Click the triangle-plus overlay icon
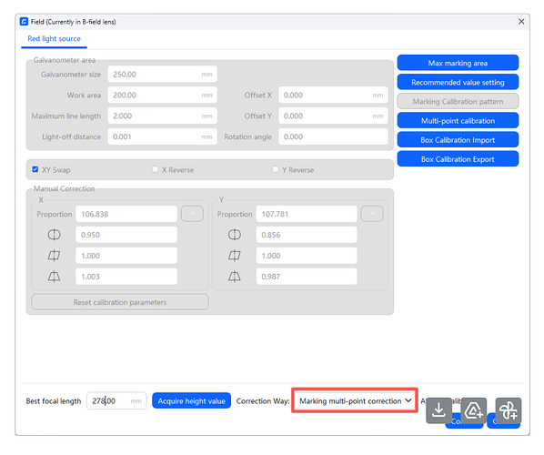Image resolution: width=544 pixels, height=455 pixels. point(474,410)
